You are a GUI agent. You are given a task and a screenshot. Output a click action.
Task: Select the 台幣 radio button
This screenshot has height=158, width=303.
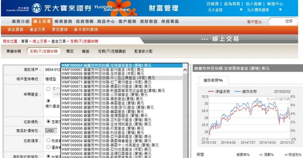(48, 156)
